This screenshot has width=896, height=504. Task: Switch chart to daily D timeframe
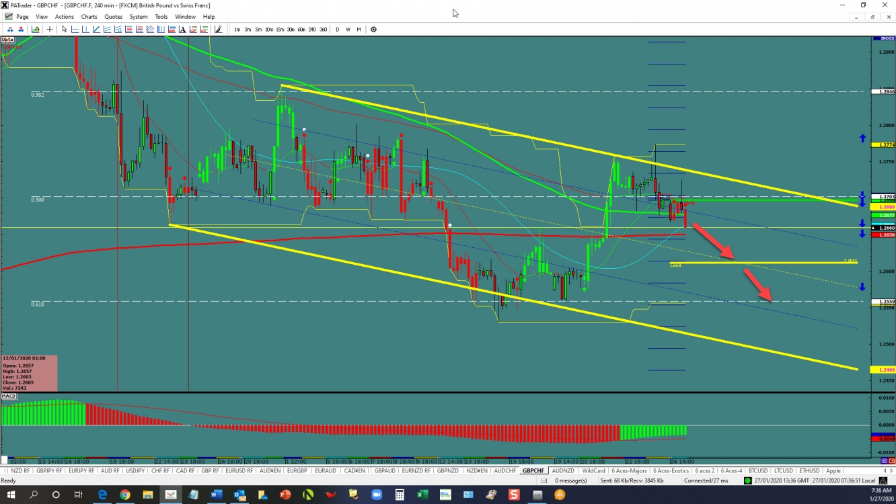click(x=338, y=30)
